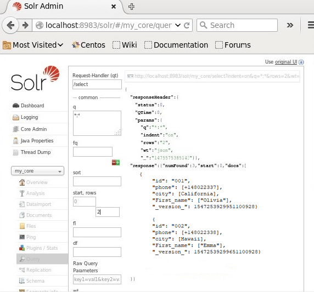This screenshot has width=314, height=292.
Task: Click the Dataimport icon
Action: coord(22,204)
